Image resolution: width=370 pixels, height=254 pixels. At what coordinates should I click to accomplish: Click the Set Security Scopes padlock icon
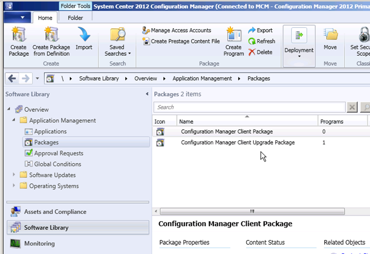[x=364, y=35]
